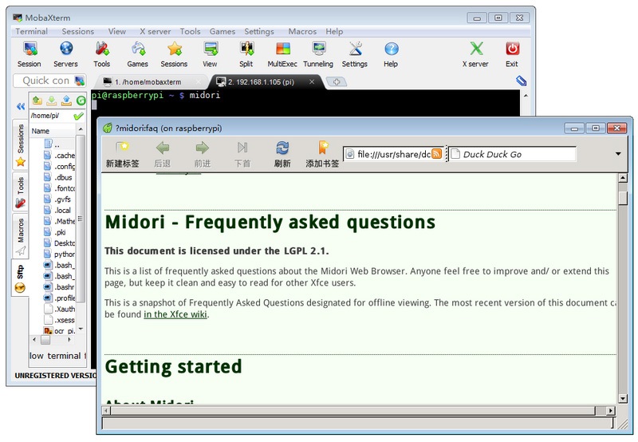Image resolution: width=638 pixels, height=442 pixels.
Task: Open the Macros vertical side tab
Action: click(x=21, y=236)
